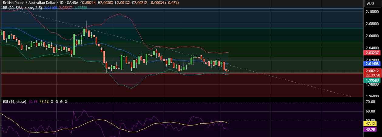The width and height of the screenshot is (382, 137).
Task: Click the red 2.03237 upper band price label
Action: coord(372,53)
